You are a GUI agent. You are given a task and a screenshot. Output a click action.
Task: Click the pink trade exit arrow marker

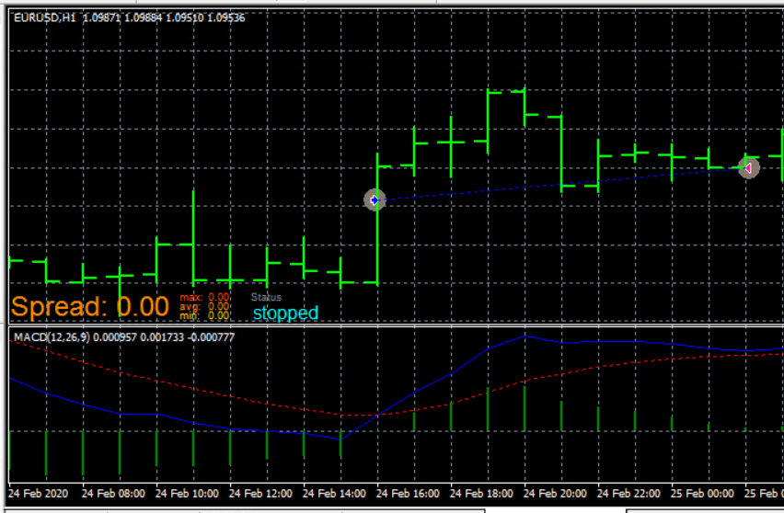click(x=748, y=168)
